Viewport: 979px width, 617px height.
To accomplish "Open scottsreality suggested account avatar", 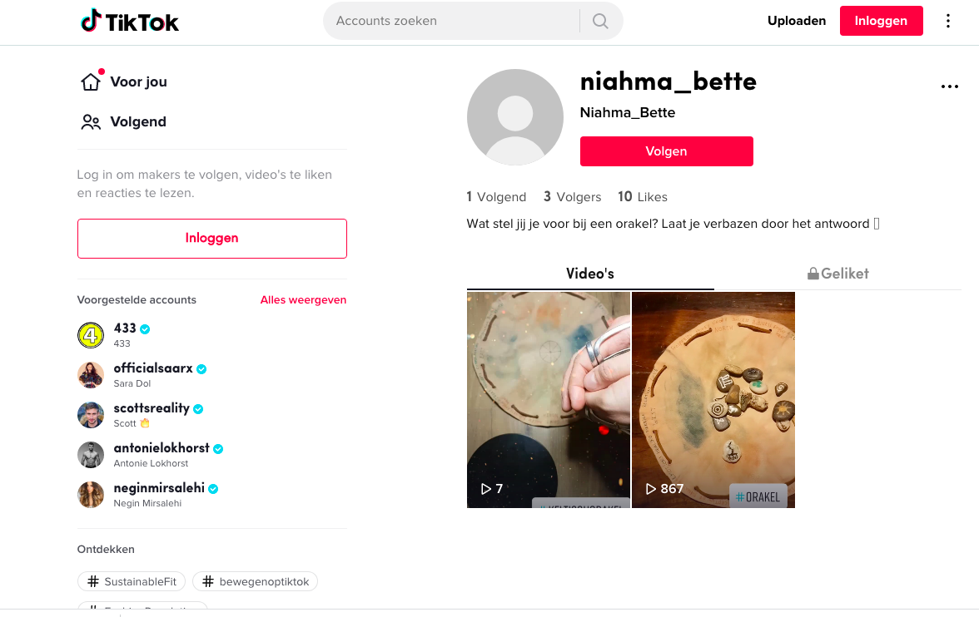I will (x=91, y=415).
